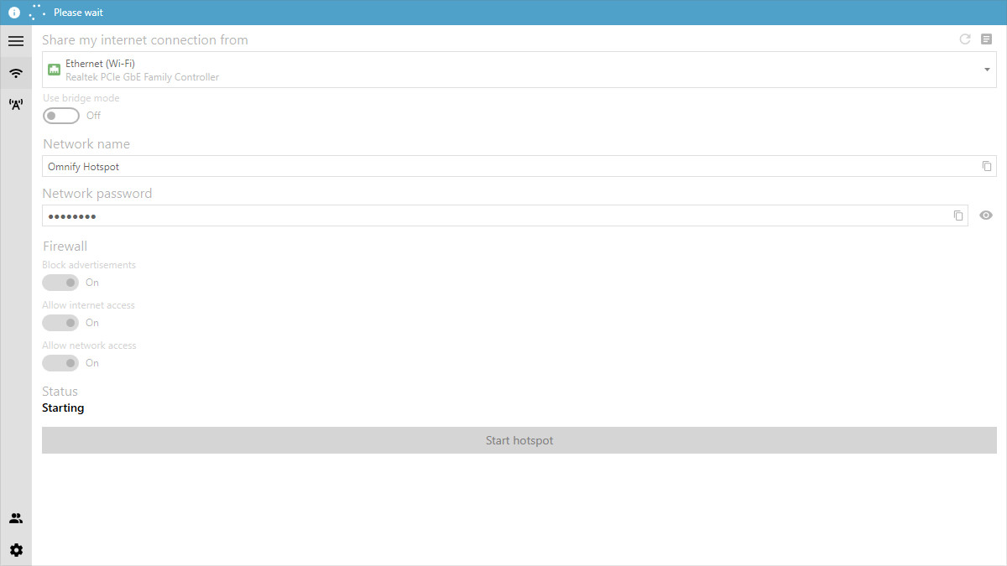Viewport: 1007px width, 566px height.
Task: Enable Use bridge mode
Action: point(60,115)
